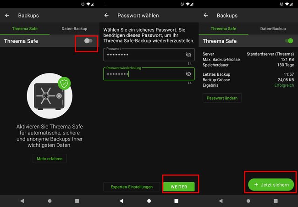The image size is (298, 207).
Task: Open Daten-Backup tab on left screen
Action: pyautogui.click(x=74, y=29)
